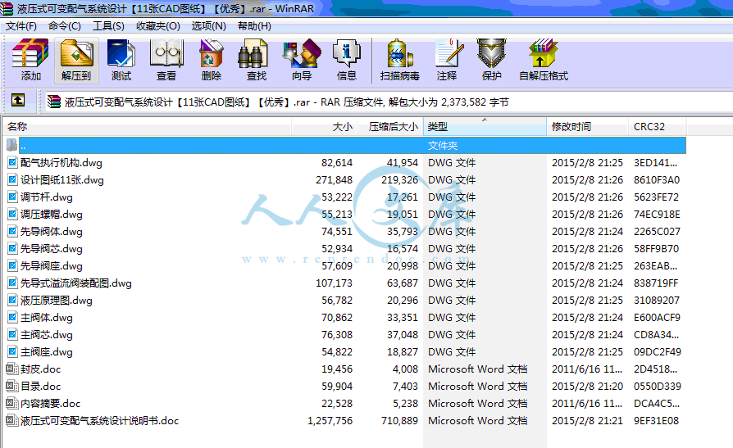Open the 工具(S) menu
733x448 pixels.
click(108, 26)
